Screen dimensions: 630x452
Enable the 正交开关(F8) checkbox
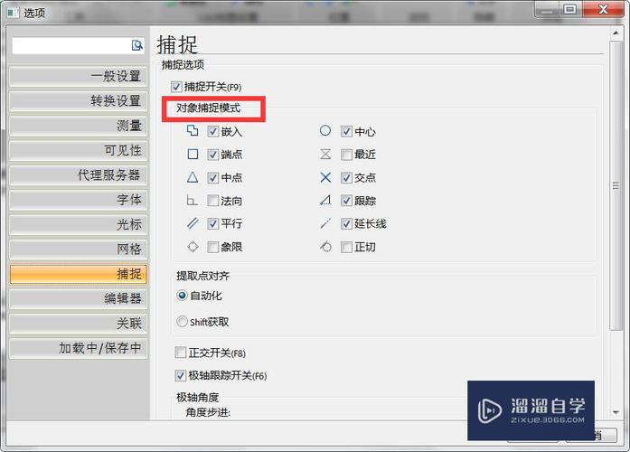(x=181, y=353)
